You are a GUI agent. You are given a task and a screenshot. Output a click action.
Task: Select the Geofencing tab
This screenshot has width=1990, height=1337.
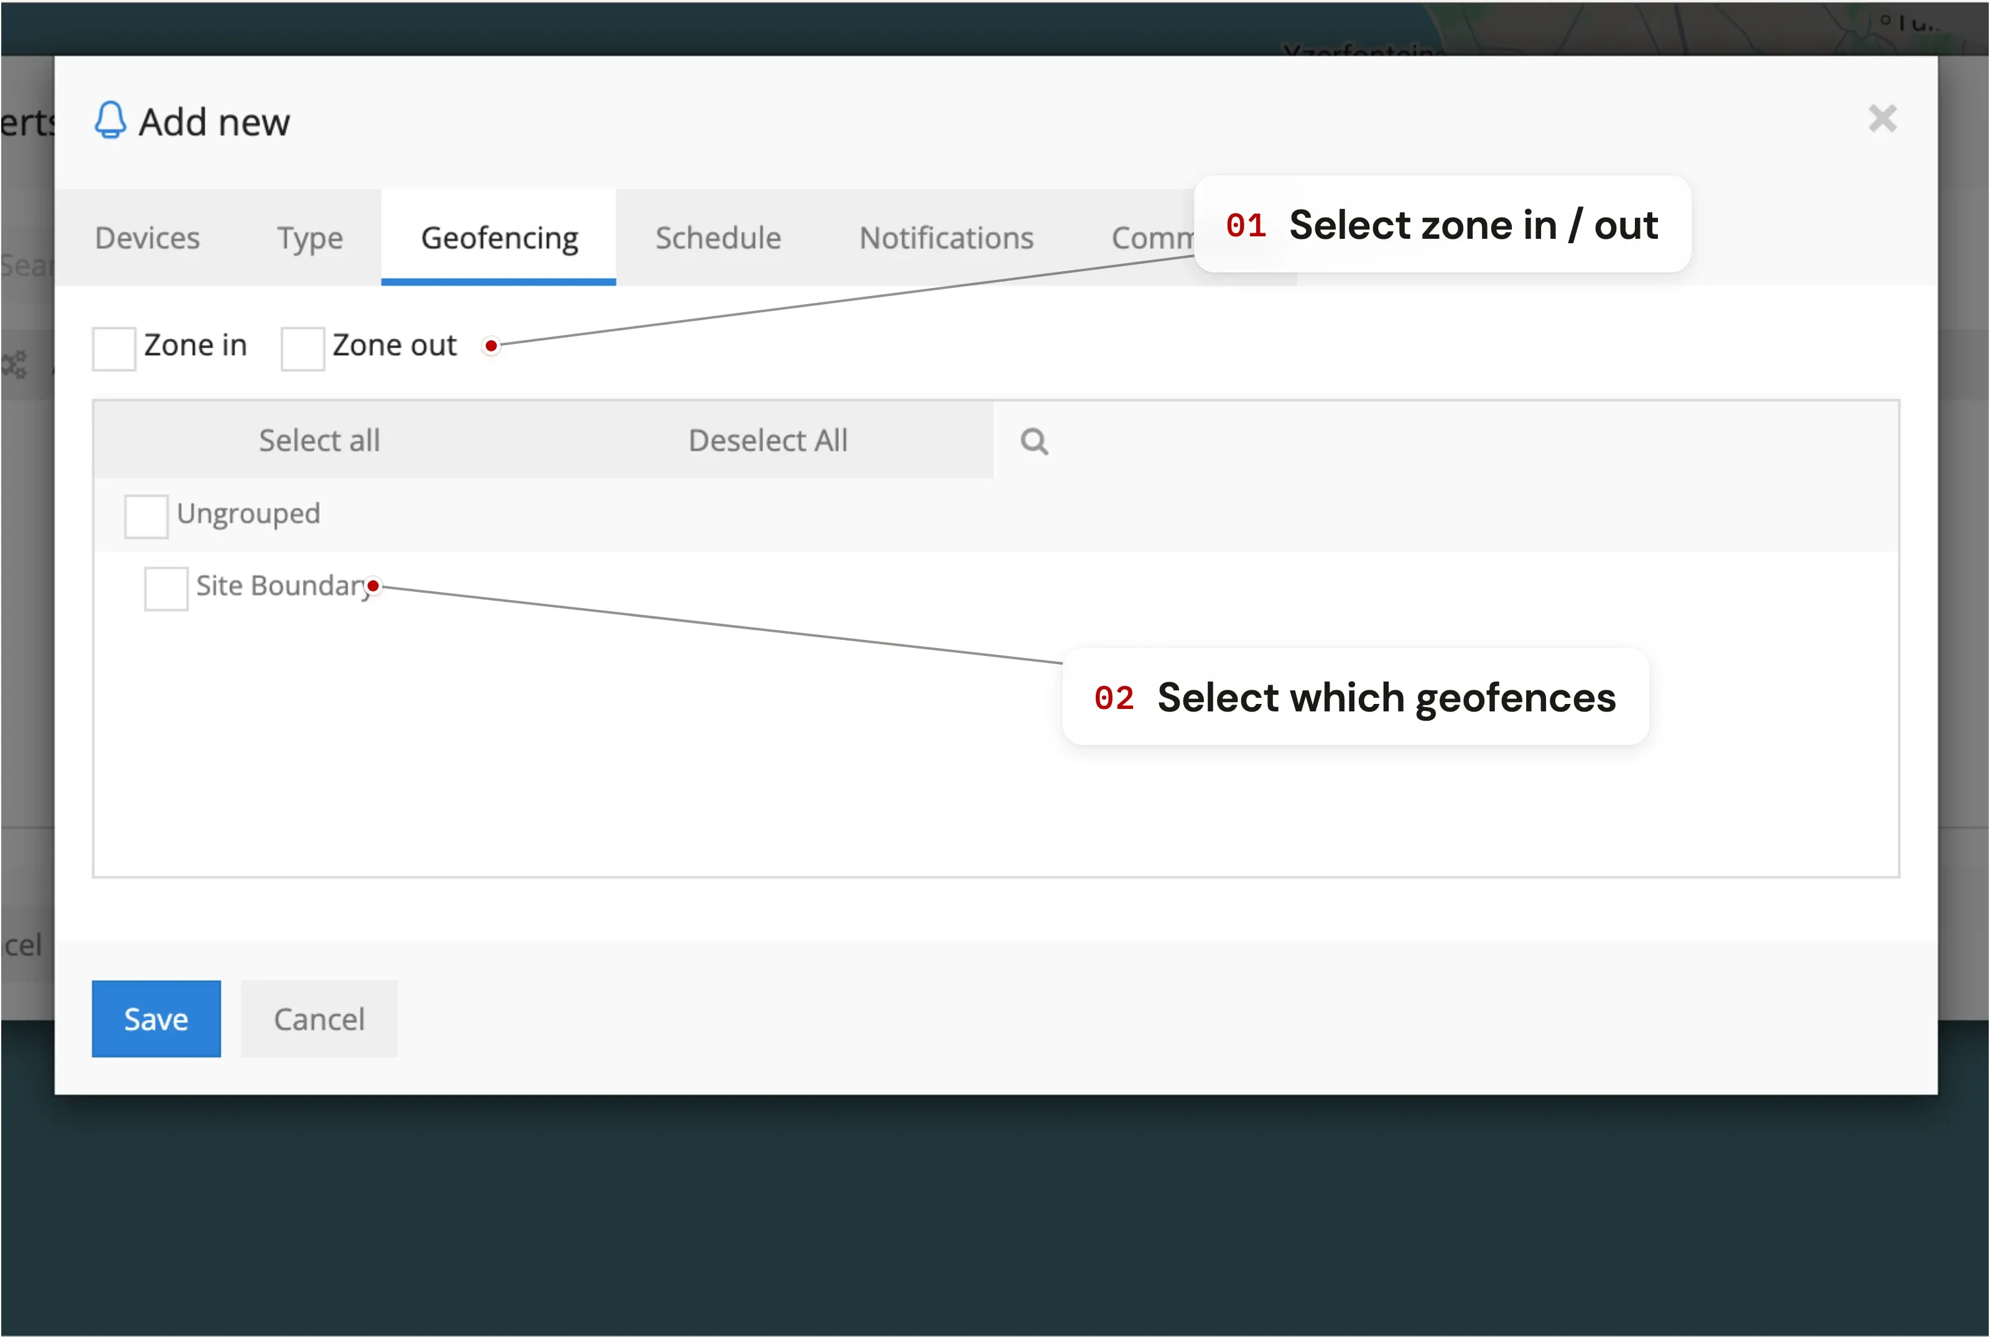499,238
